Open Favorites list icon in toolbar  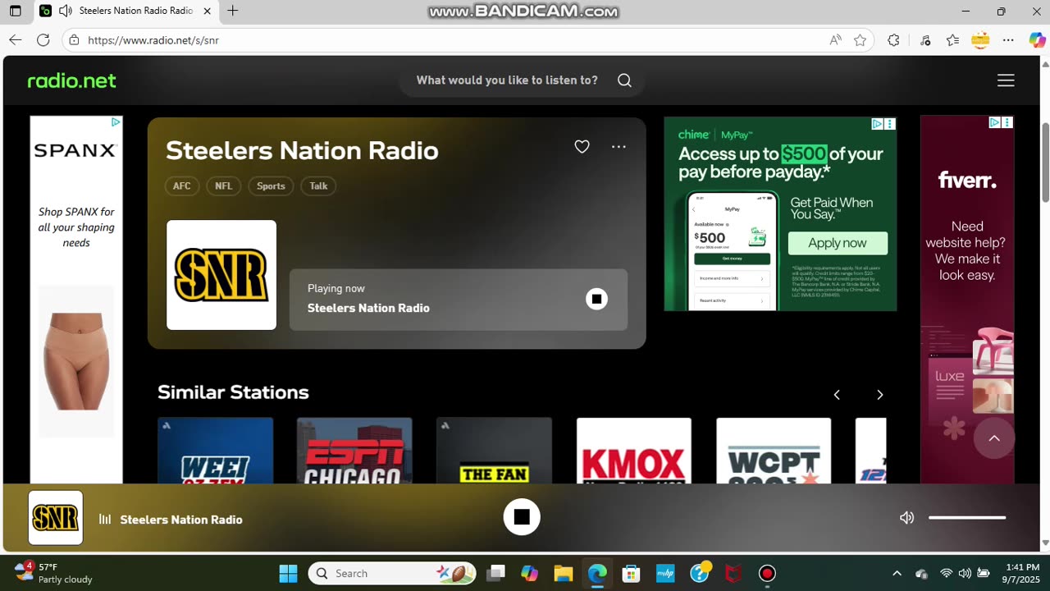pos(952,39)
